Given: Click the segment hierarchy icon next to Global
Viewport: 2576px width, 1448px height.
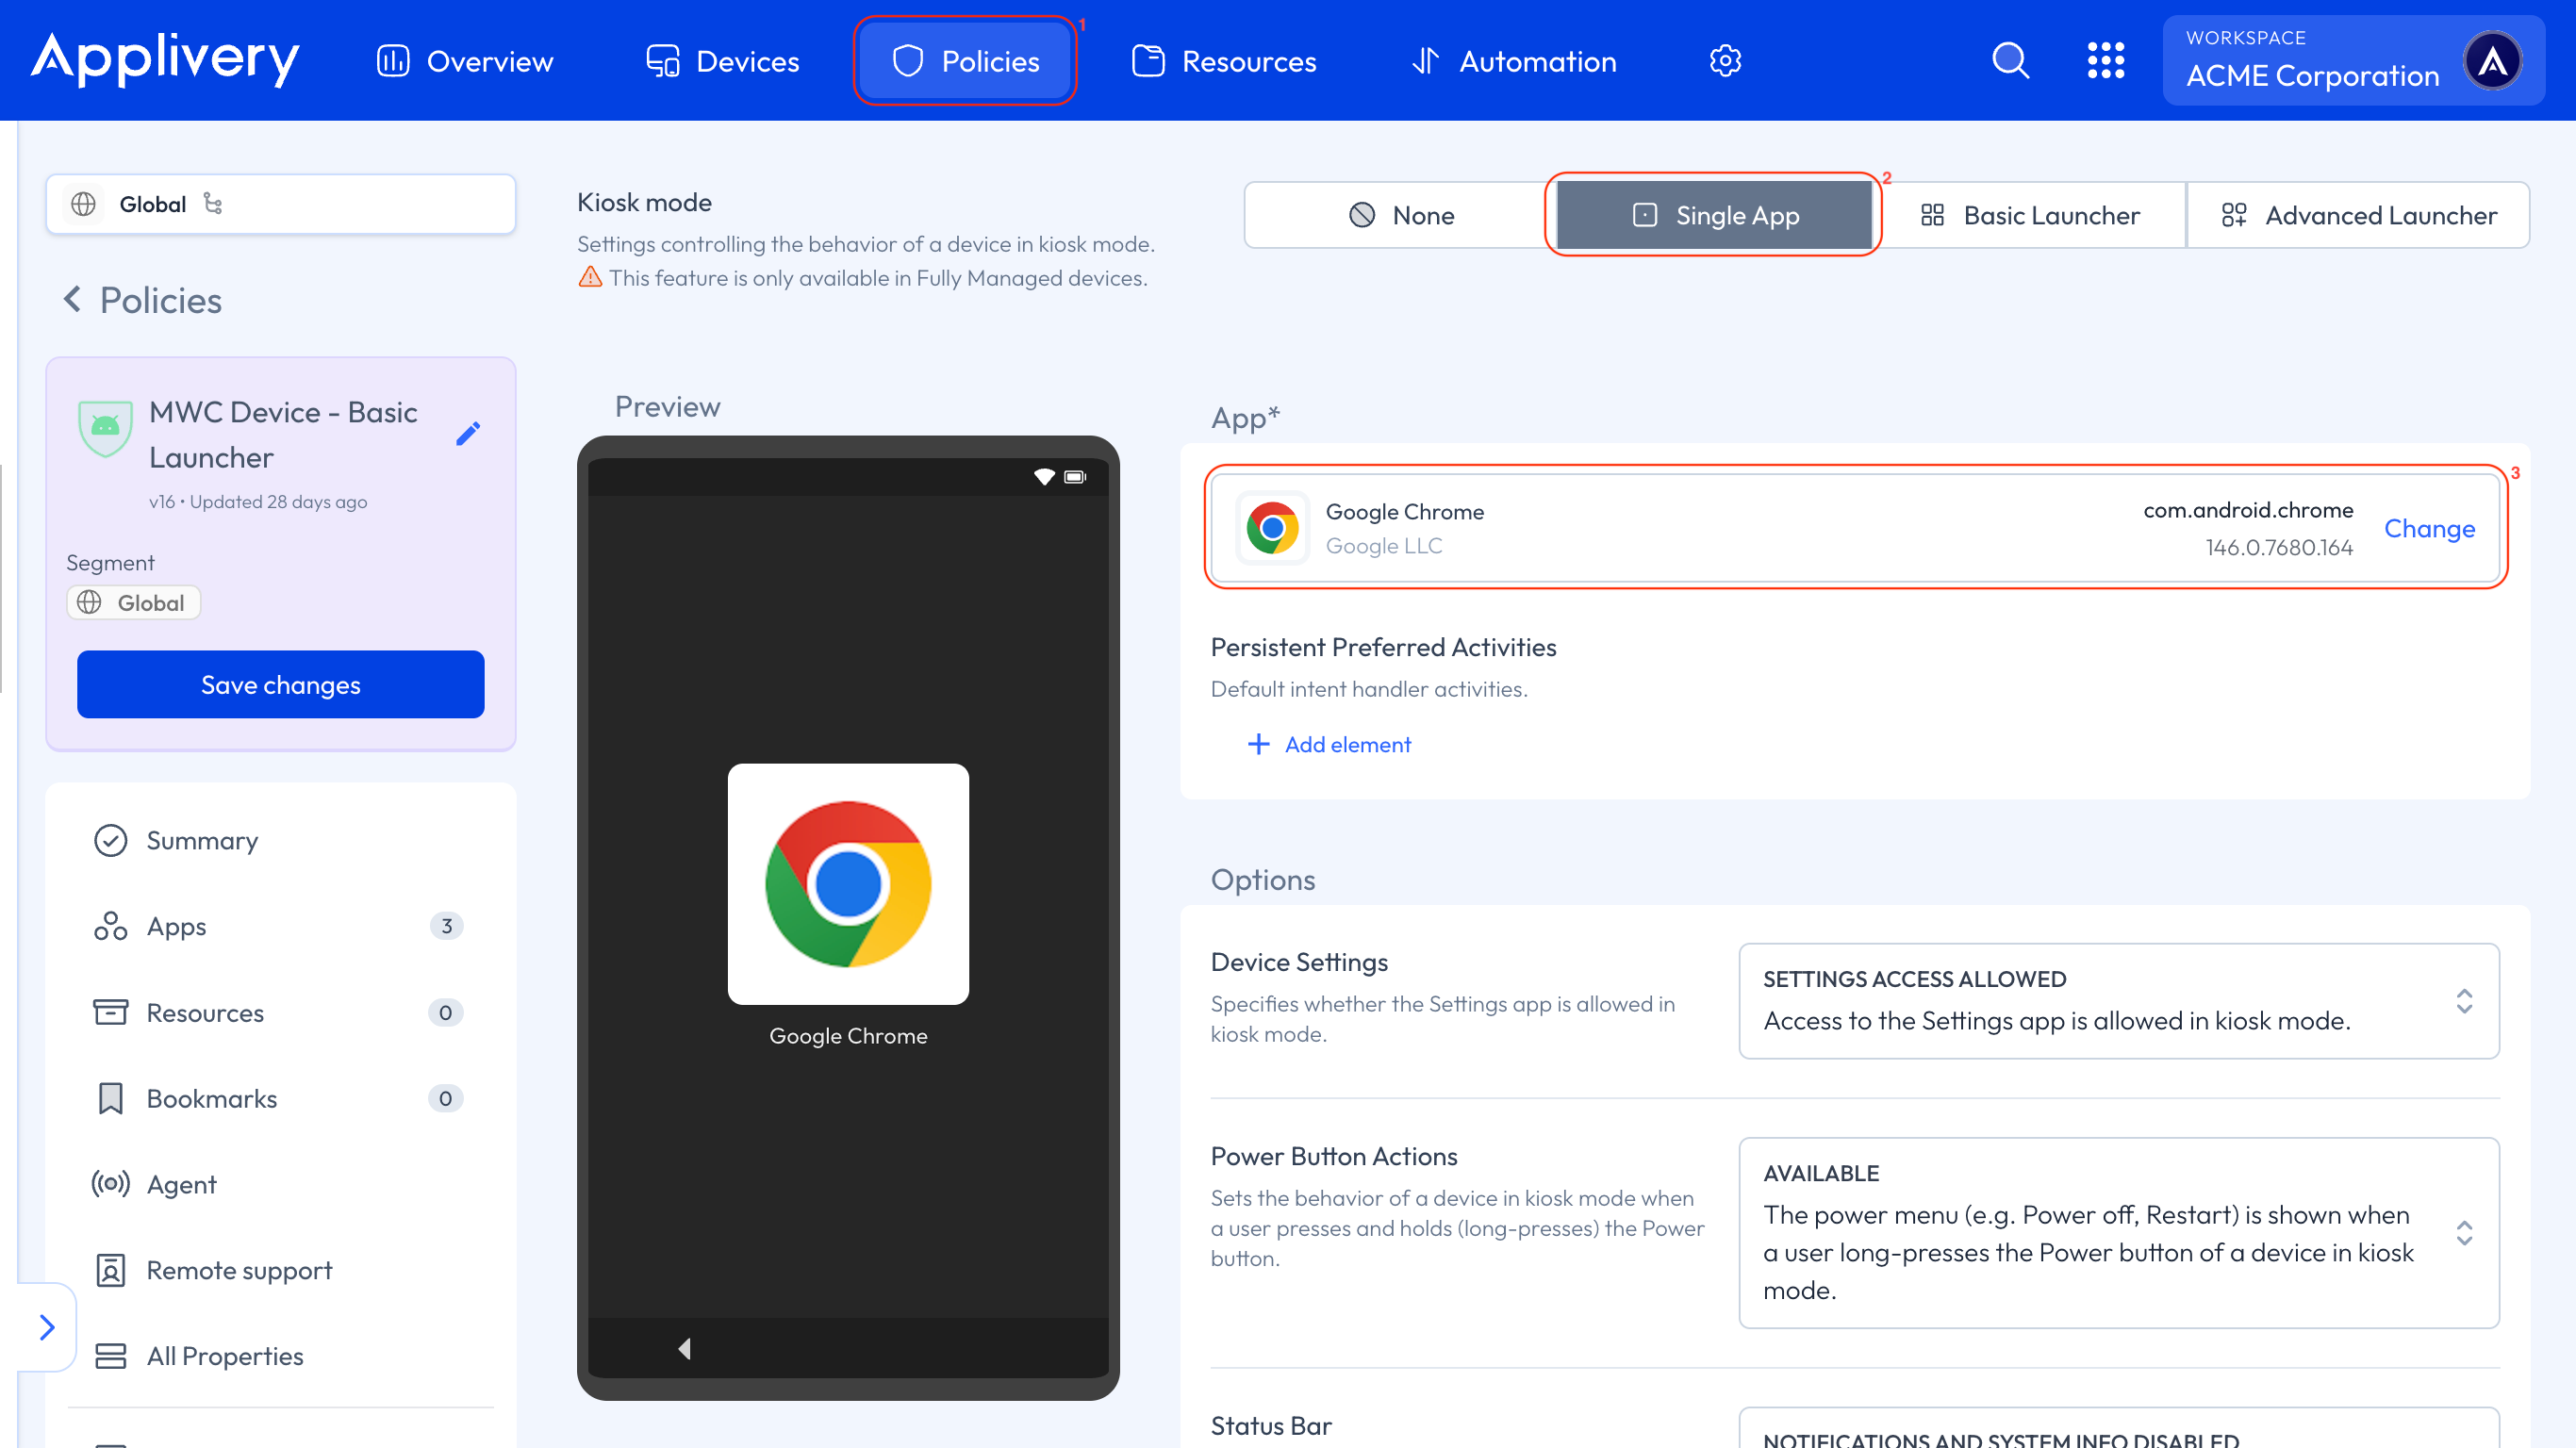Looking at the screenshot, I should tap(213, 204).
